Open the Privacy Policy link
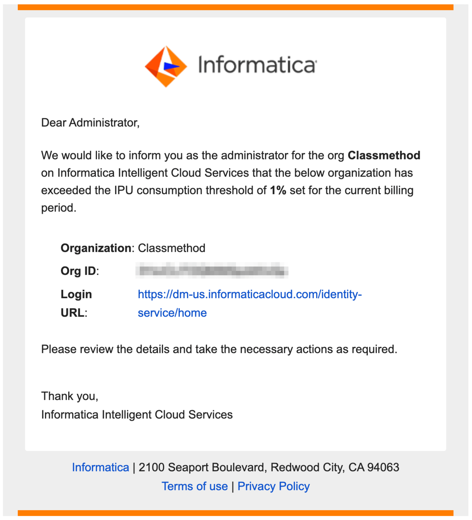The width and height of the screenshot is (472, 520). 274,486
